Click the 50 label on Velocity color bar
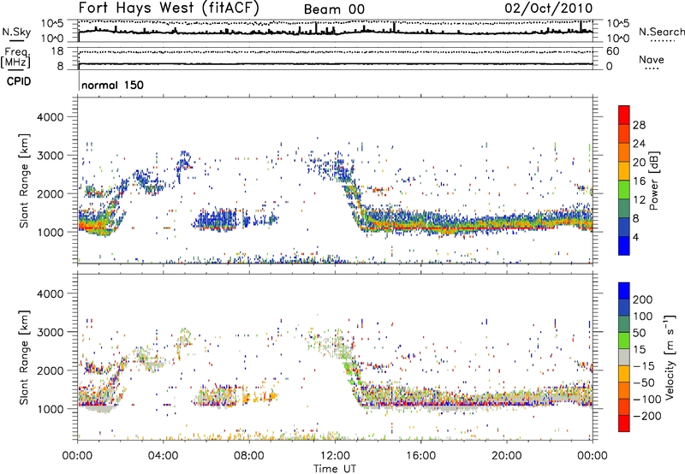This screenshot has height=474, width=685. pyautogui.click(x=639, y=333)
